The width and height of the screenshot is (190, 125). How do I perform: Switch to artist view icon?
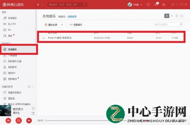click(172, 16)
